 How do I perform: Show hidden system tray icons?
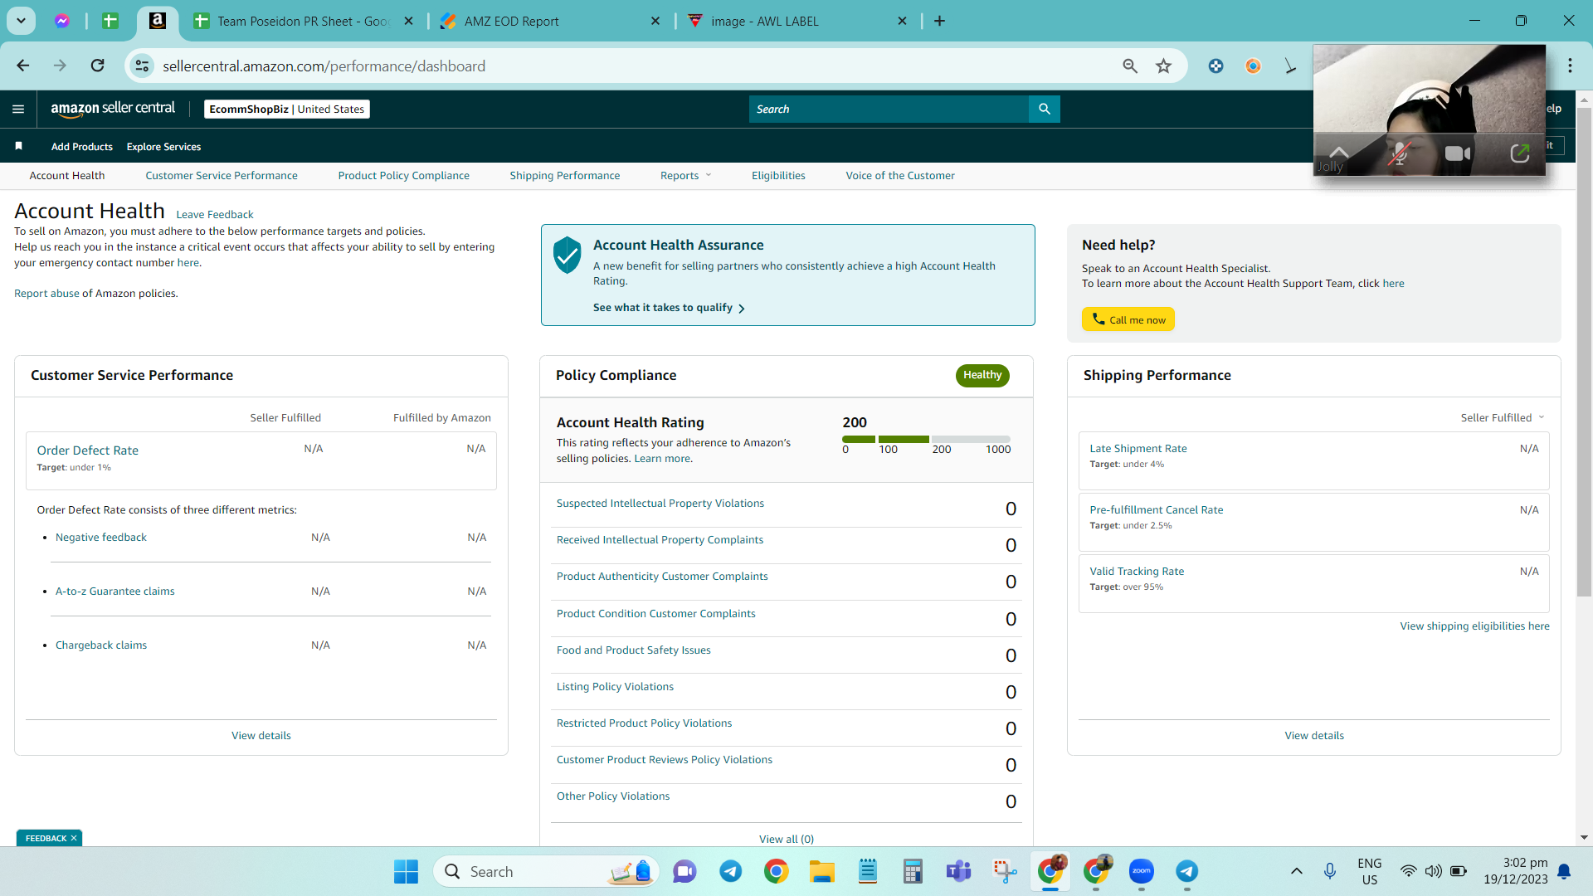(1296, 871)
